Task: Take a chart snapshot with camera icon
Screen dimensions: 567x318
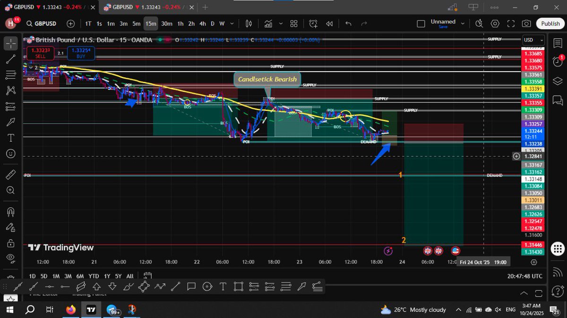Action: (526, 24)
